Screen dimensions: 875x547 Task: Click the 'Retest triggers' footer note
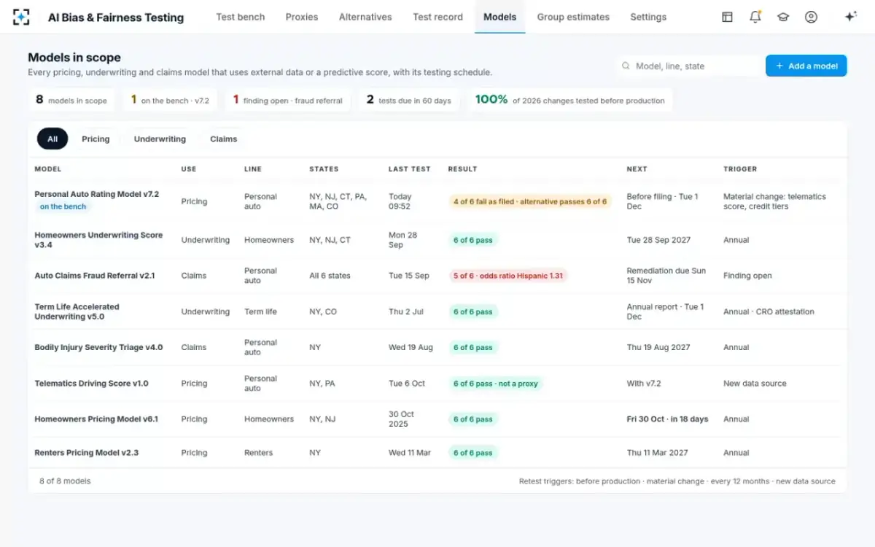coord(677,481)
